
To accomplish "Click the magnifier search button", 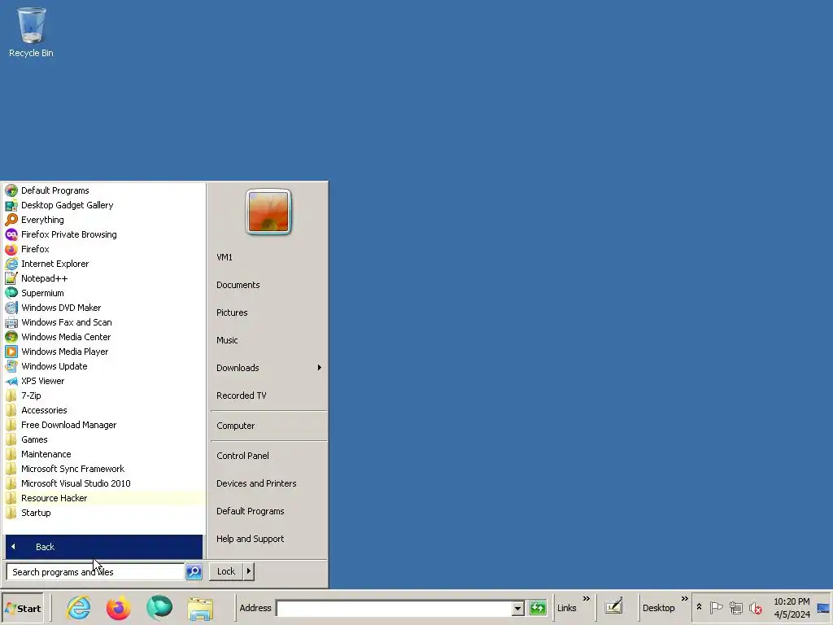I will point(194,572).
